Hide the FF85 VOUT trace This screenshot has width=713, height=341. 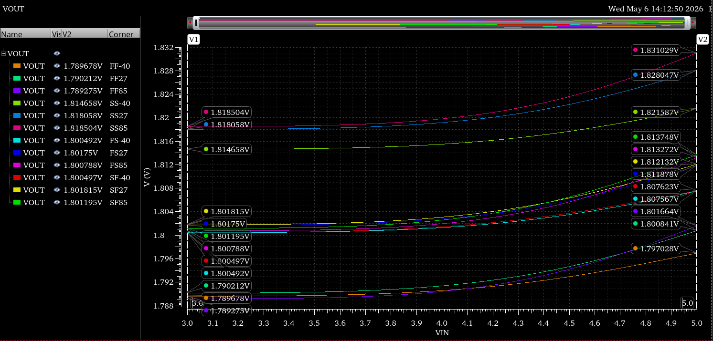point(57,91)
